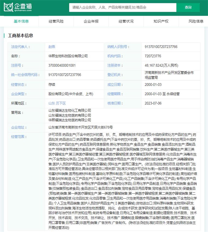
Task: Select organization code 720723776
Action: [153, 56]
